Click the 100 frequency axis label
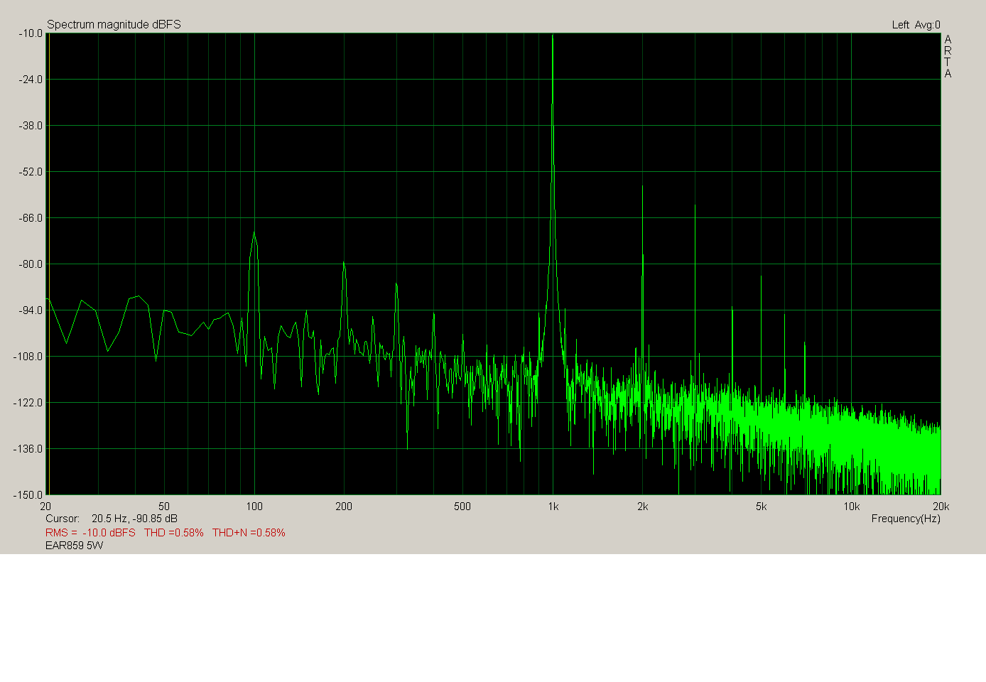Viewport: 986px width, 682px height. pos(254,507)
